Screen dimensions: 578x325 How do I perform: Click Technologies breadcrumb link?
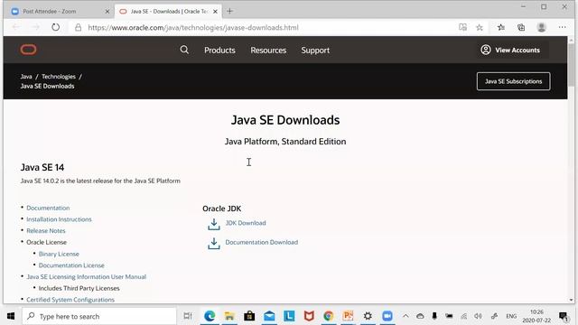tap(58, 77)
